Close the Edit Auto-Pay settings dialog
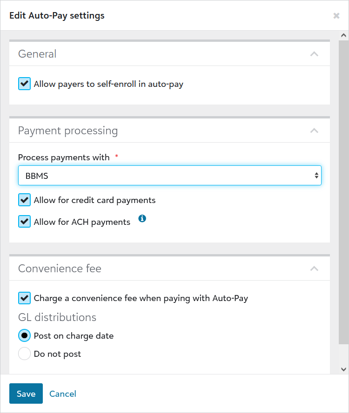The width and height of the screenshot is (349, 413). tap(336, 16)
